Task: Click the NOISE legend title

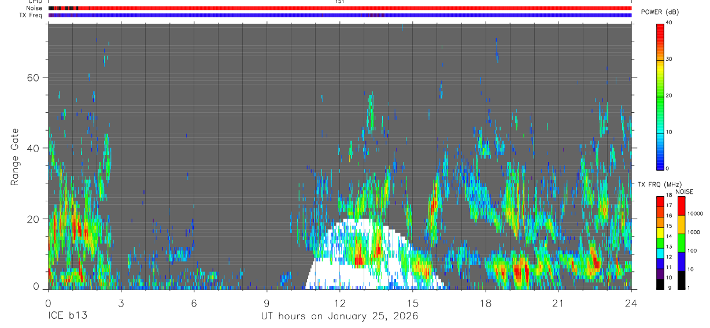Action: [685, 191]
